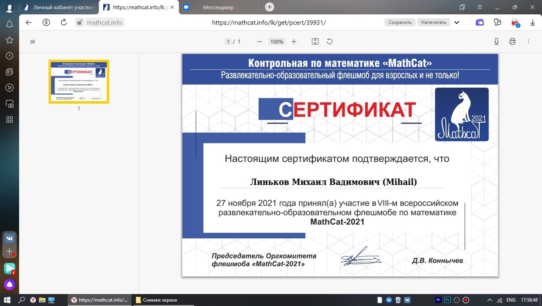The height and width of the screenshot is (306, 542).
Task: Open VK from the browser sidebar
Action: tap(9, 238)
